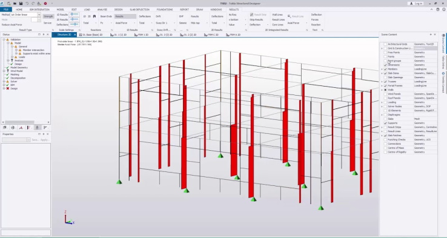Open the FRM C 2D view tab
The width and height of the screenshot is (447, 238).
(x=211, y=35)
